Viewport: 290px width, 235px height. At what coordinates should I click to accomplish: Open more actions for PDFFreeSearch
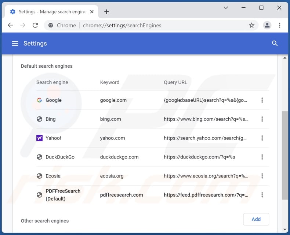point(262,195)
